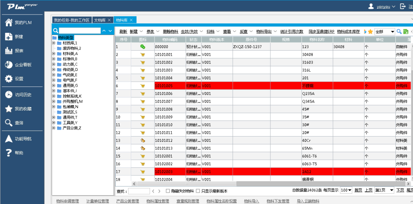Click the tree search input field
This screenshot has height=204, width=413.
(x=80, y=31)
